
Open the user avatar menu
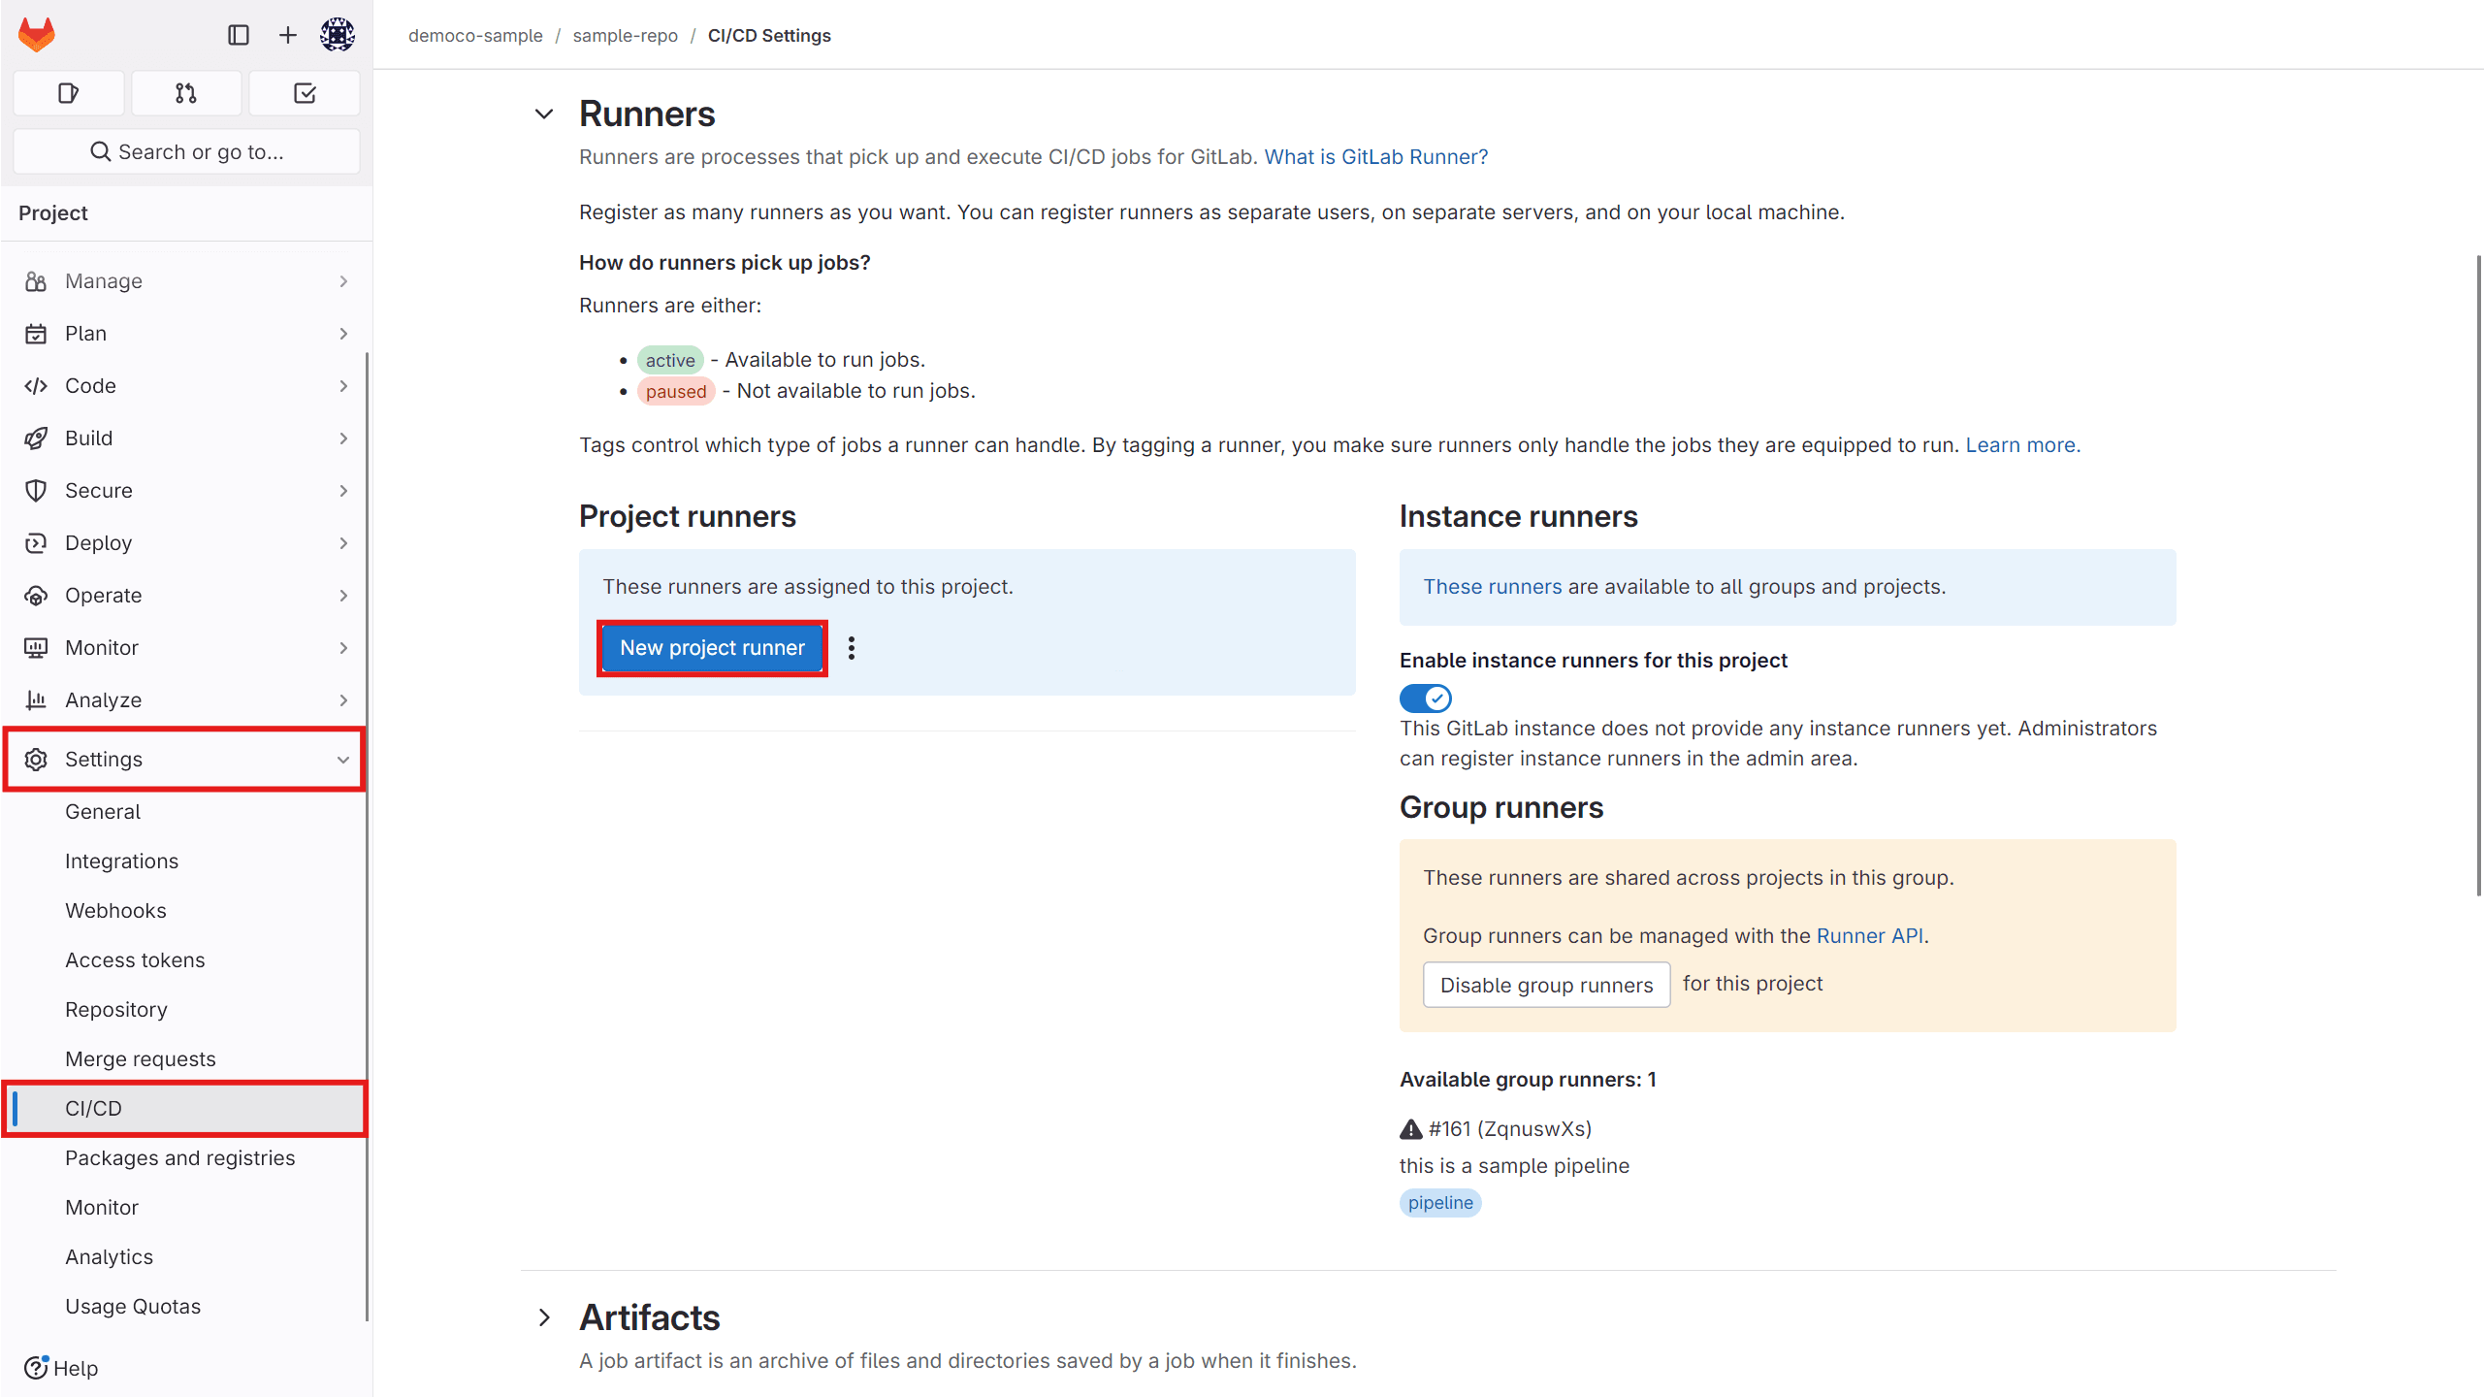(338, 35)
